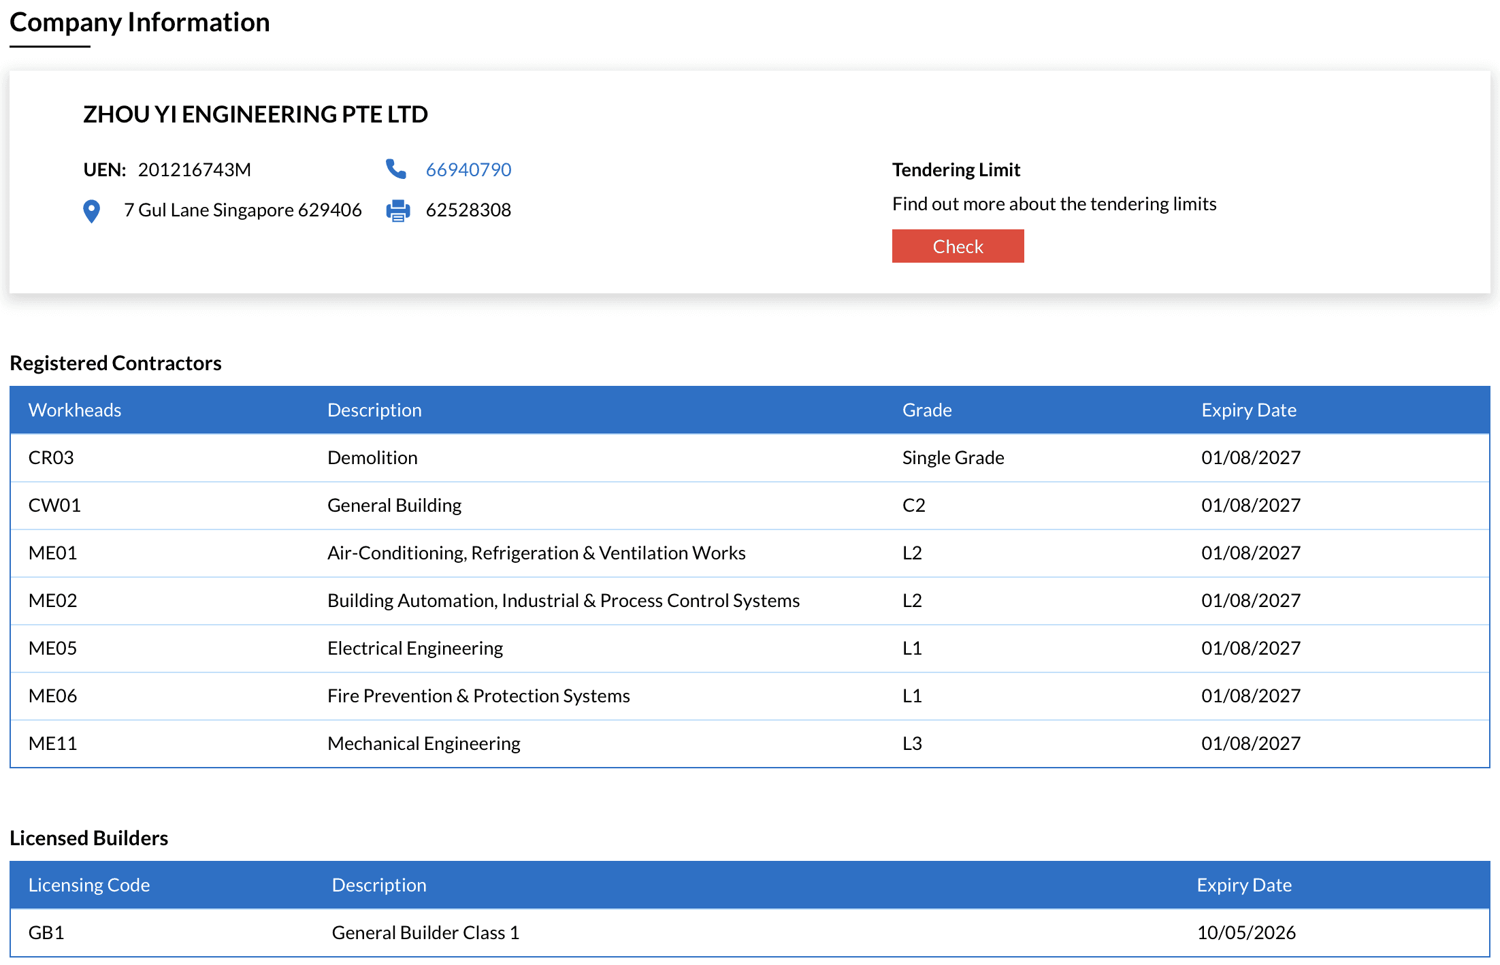Click the GB1 expiry date 10/05/2026
1500x965 pixels.
click(1246, 932)
